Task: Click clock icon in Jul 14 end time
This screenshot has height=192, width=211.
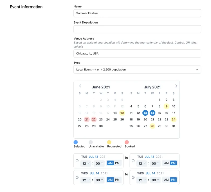Action: click(133, 177)
